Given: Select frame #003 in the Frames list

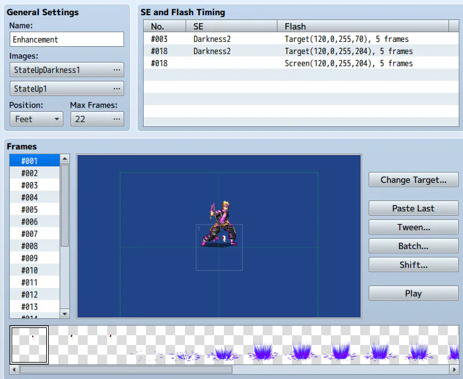Looking at the screenshot, I should coord(35,185).
